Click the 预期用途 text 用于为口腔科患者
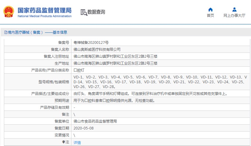Screen dimensions: 251x146 (x=114, y=101)
